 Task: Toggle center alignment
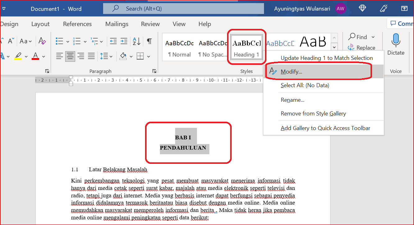click(x=70, y=56)
